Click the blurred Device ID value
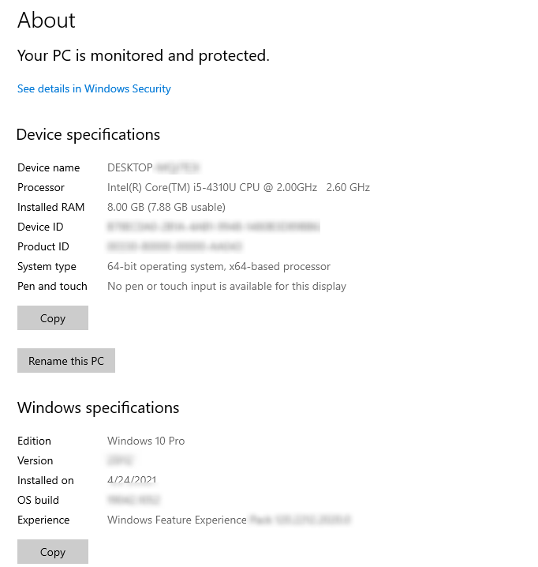 (x=214, y=227)
